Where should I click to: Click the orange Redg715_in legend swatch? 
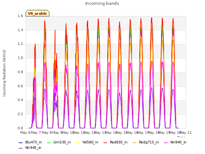[135, 142]
